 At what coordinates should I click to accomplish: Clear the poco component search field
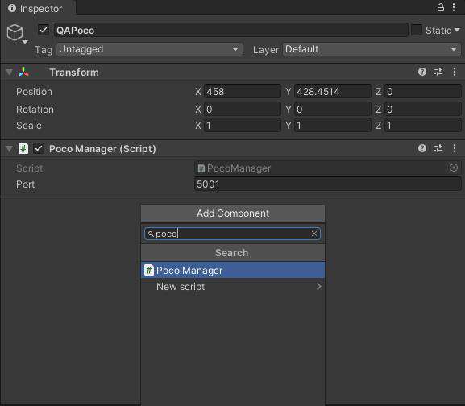coord(314,234)
